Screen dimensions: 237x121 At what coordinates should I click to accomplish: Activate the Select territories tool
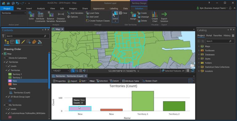click(x=115, y=17)
